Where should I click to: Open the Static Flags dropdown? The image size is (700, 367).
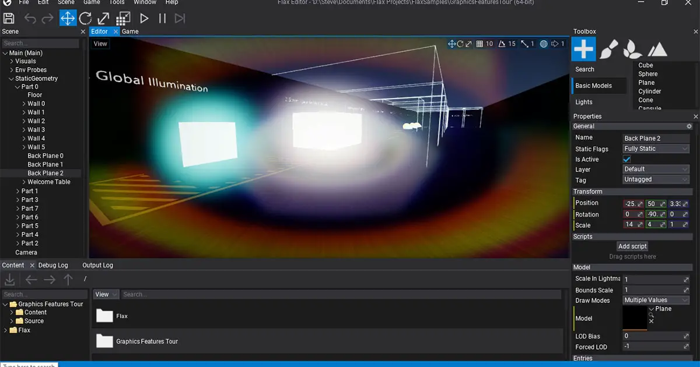click(656, 149)
